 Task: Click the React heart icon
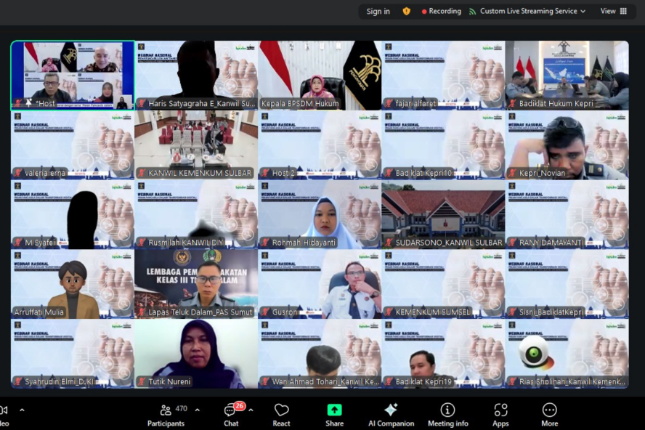tap(281, 414)
